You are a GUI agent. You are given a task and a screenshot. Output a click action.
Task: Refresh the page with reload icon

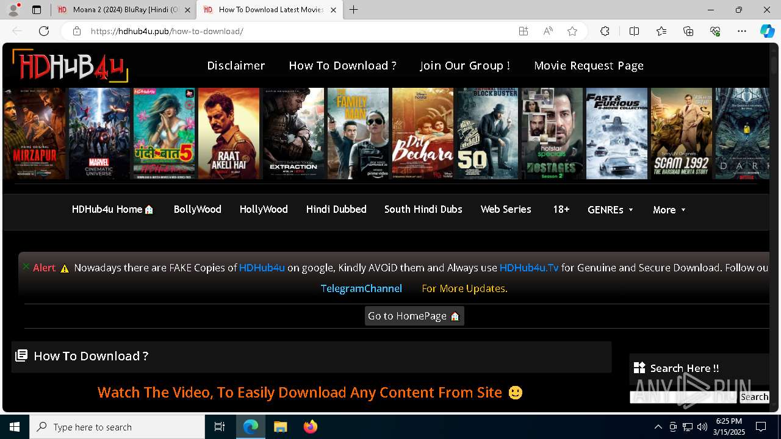click(x=44, y=31)
